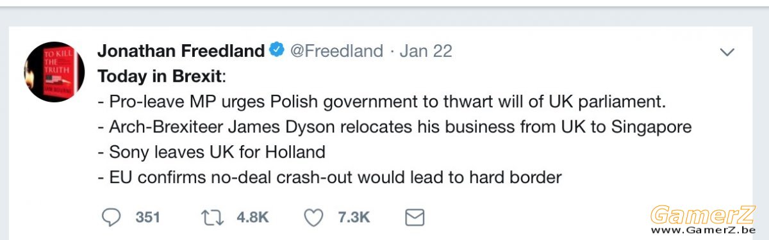View the 4.8K retweets count

pyautogui.click(x=252, y=218)
